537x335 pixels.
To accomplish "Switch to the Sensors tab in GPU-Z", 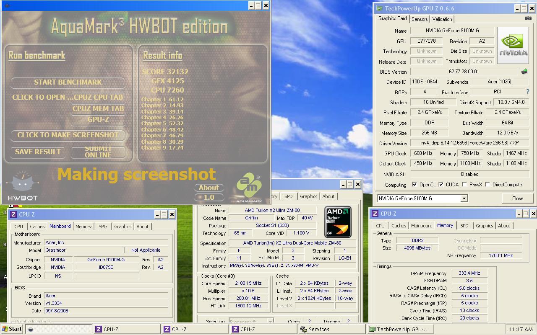I will [420, 19].
